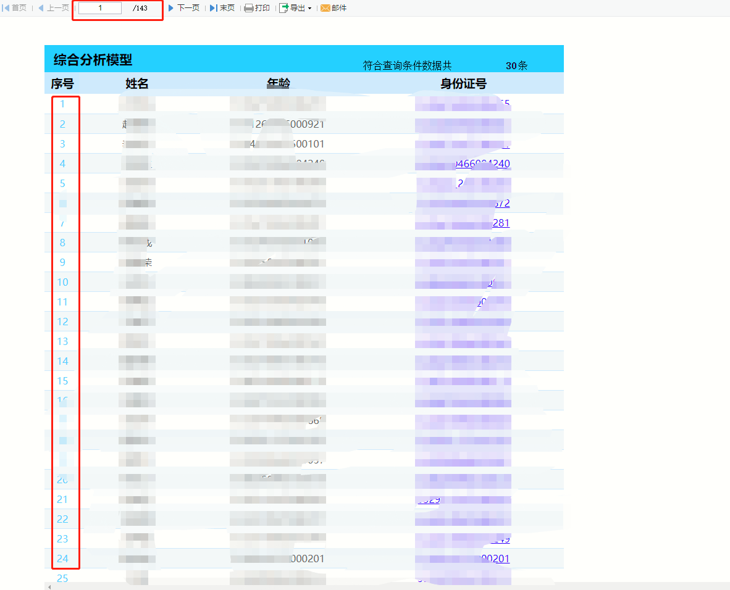The height and width of the screenshot is (590, 730).
Task: Click the 姓名 column header
Action: pos(137,84)
